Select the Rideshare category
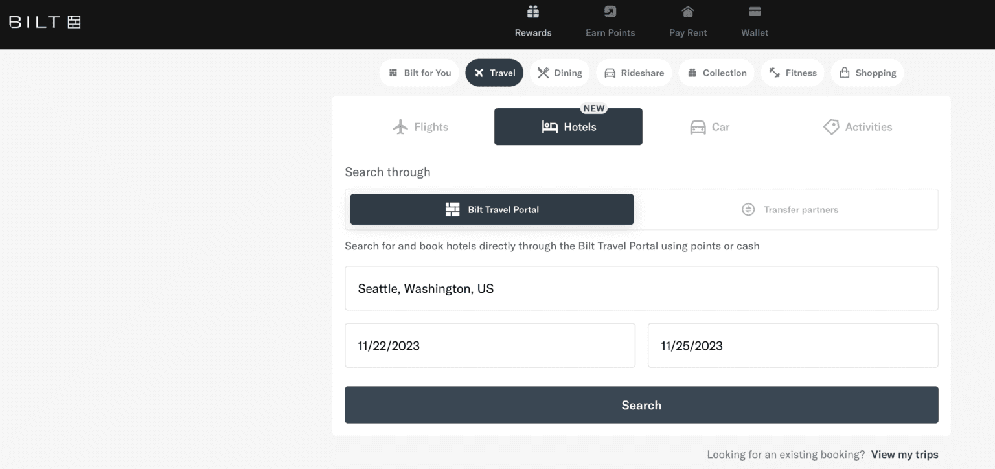Image resolution: width=995 pixels, height=469 pixels. 634,73
